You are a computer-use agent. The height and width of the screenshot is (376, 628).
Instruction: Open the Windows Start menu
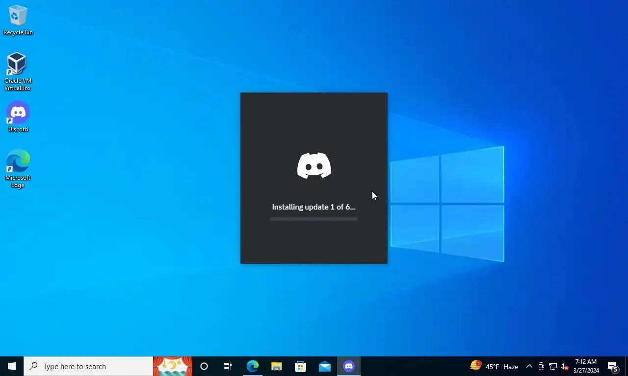[12, 366]
